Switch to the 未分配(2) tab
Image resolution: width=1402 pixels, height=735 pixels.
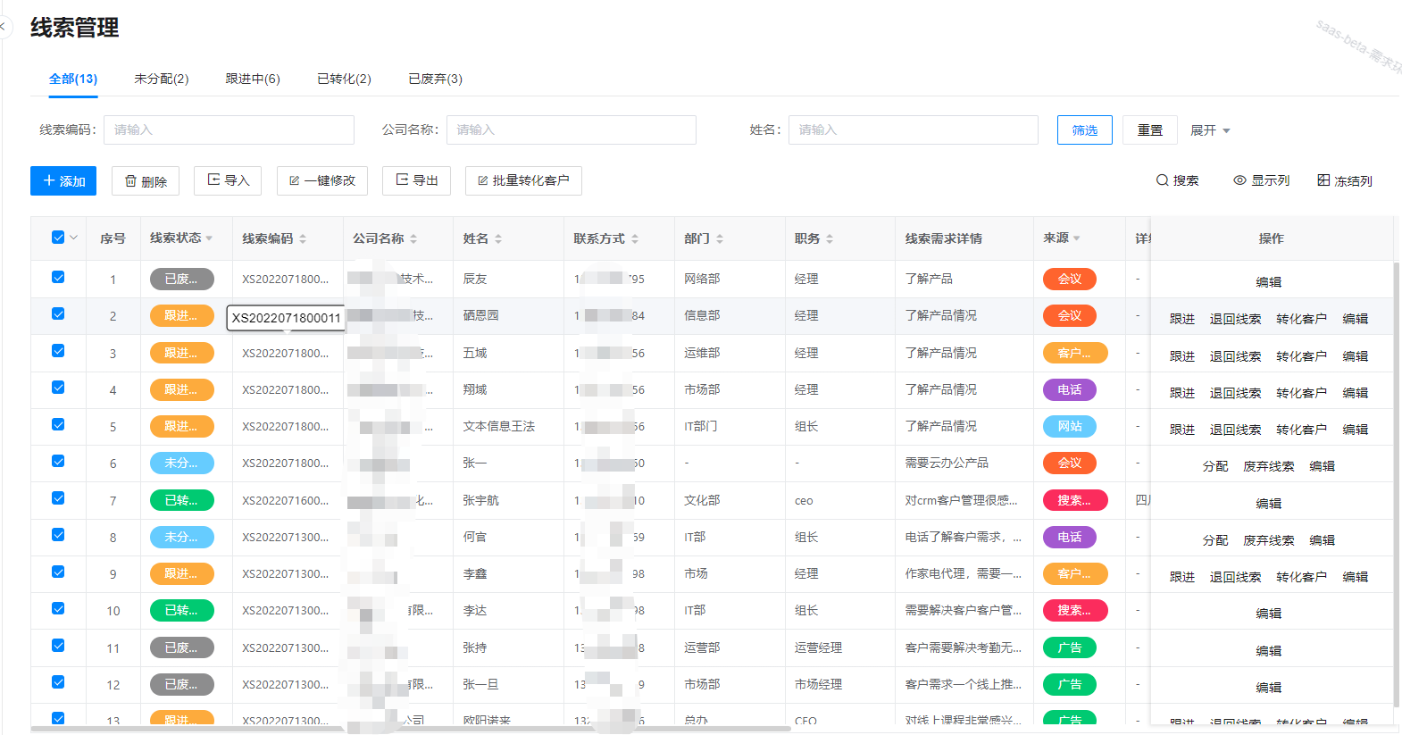(x=162, y=79)
